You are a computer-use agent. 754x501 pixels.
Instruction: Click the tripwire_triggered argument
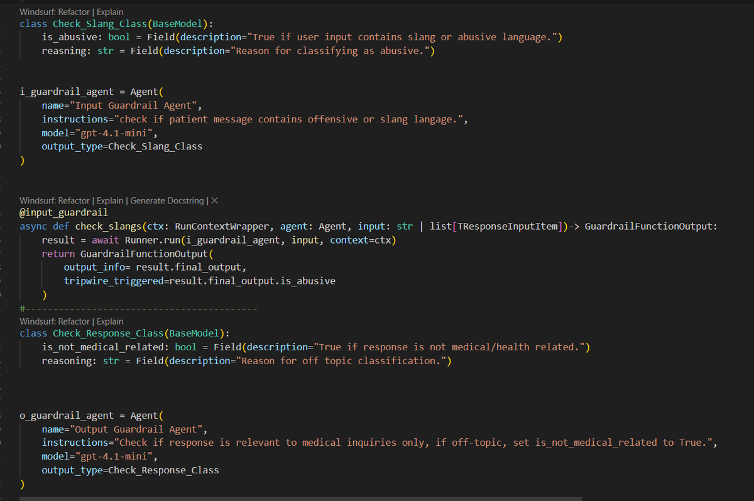(114, 281)
